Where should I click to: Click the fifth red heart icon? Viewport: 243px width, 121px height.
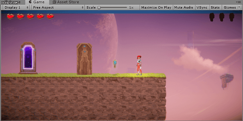pyautogui.click(x=50, y=16)
